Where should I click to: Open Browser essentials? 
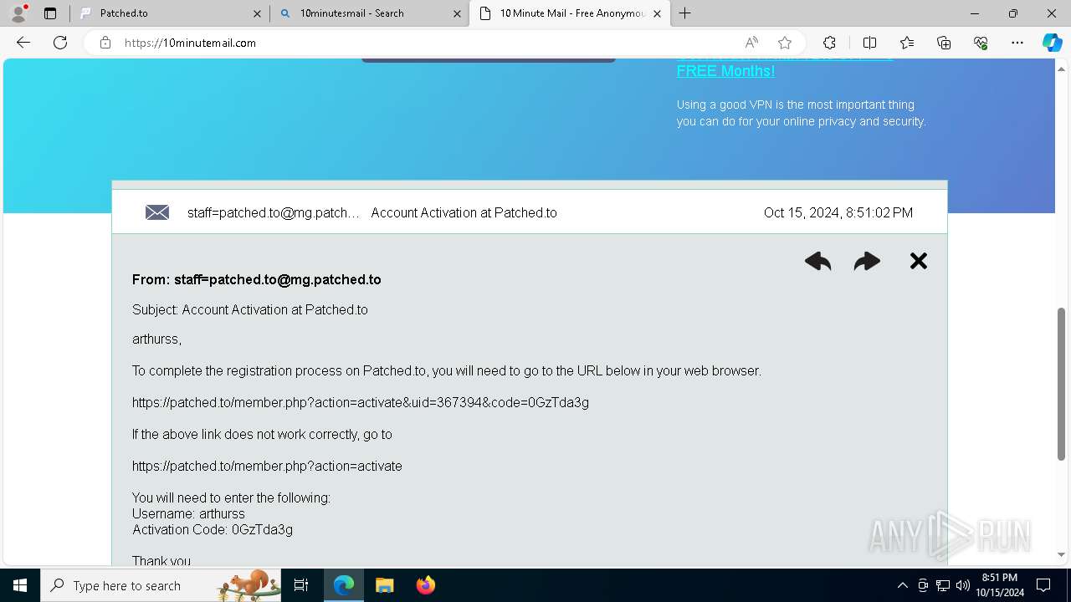(x=981, y=43)
